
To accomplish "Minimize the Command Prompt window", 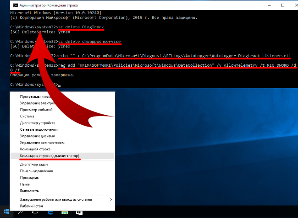I will (269, 5).
